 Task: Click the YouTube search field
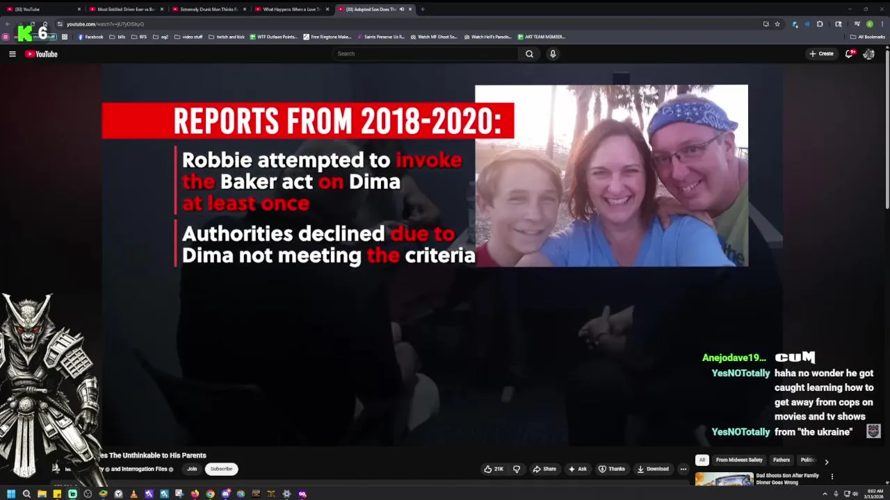point(426,53)
